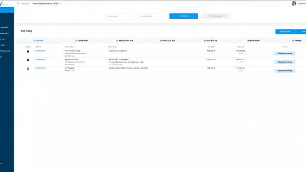Accept Trần Thị Thanh Ngân's order with Tiếp nhận đơn hàng

coord(285,53)
